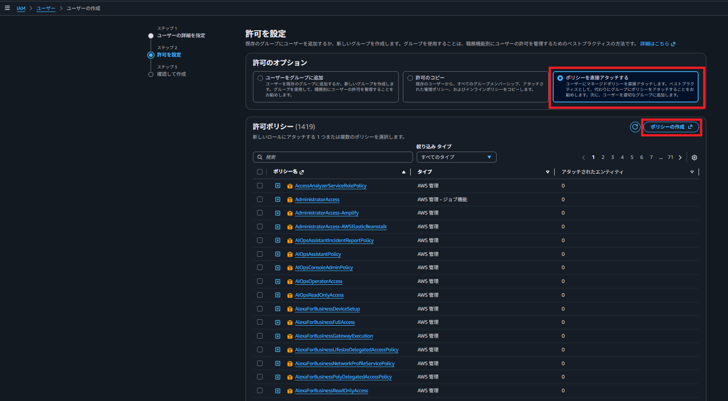Jump to policies page 7
Viewport: 728px width, 401px height.
coord(651,158)
